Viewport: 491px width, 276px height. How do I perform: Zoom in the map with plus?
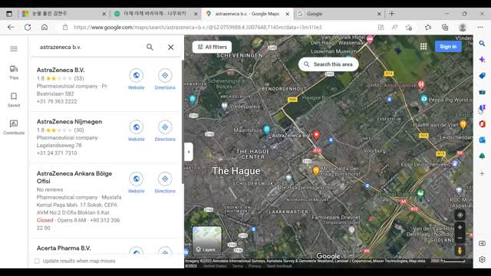(460, 228)
